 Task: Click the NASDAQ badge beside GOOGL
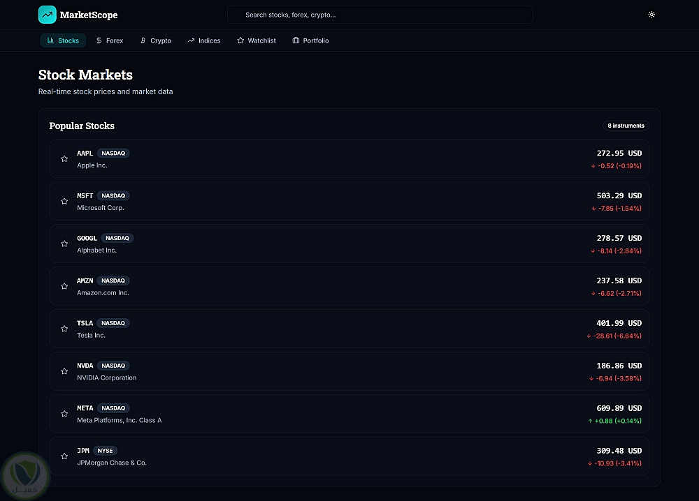pos(117,238)
